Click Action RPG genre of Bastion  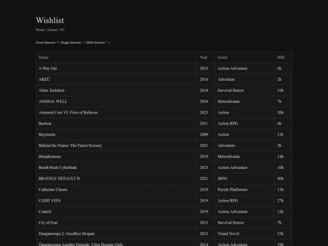pos(228,123)
